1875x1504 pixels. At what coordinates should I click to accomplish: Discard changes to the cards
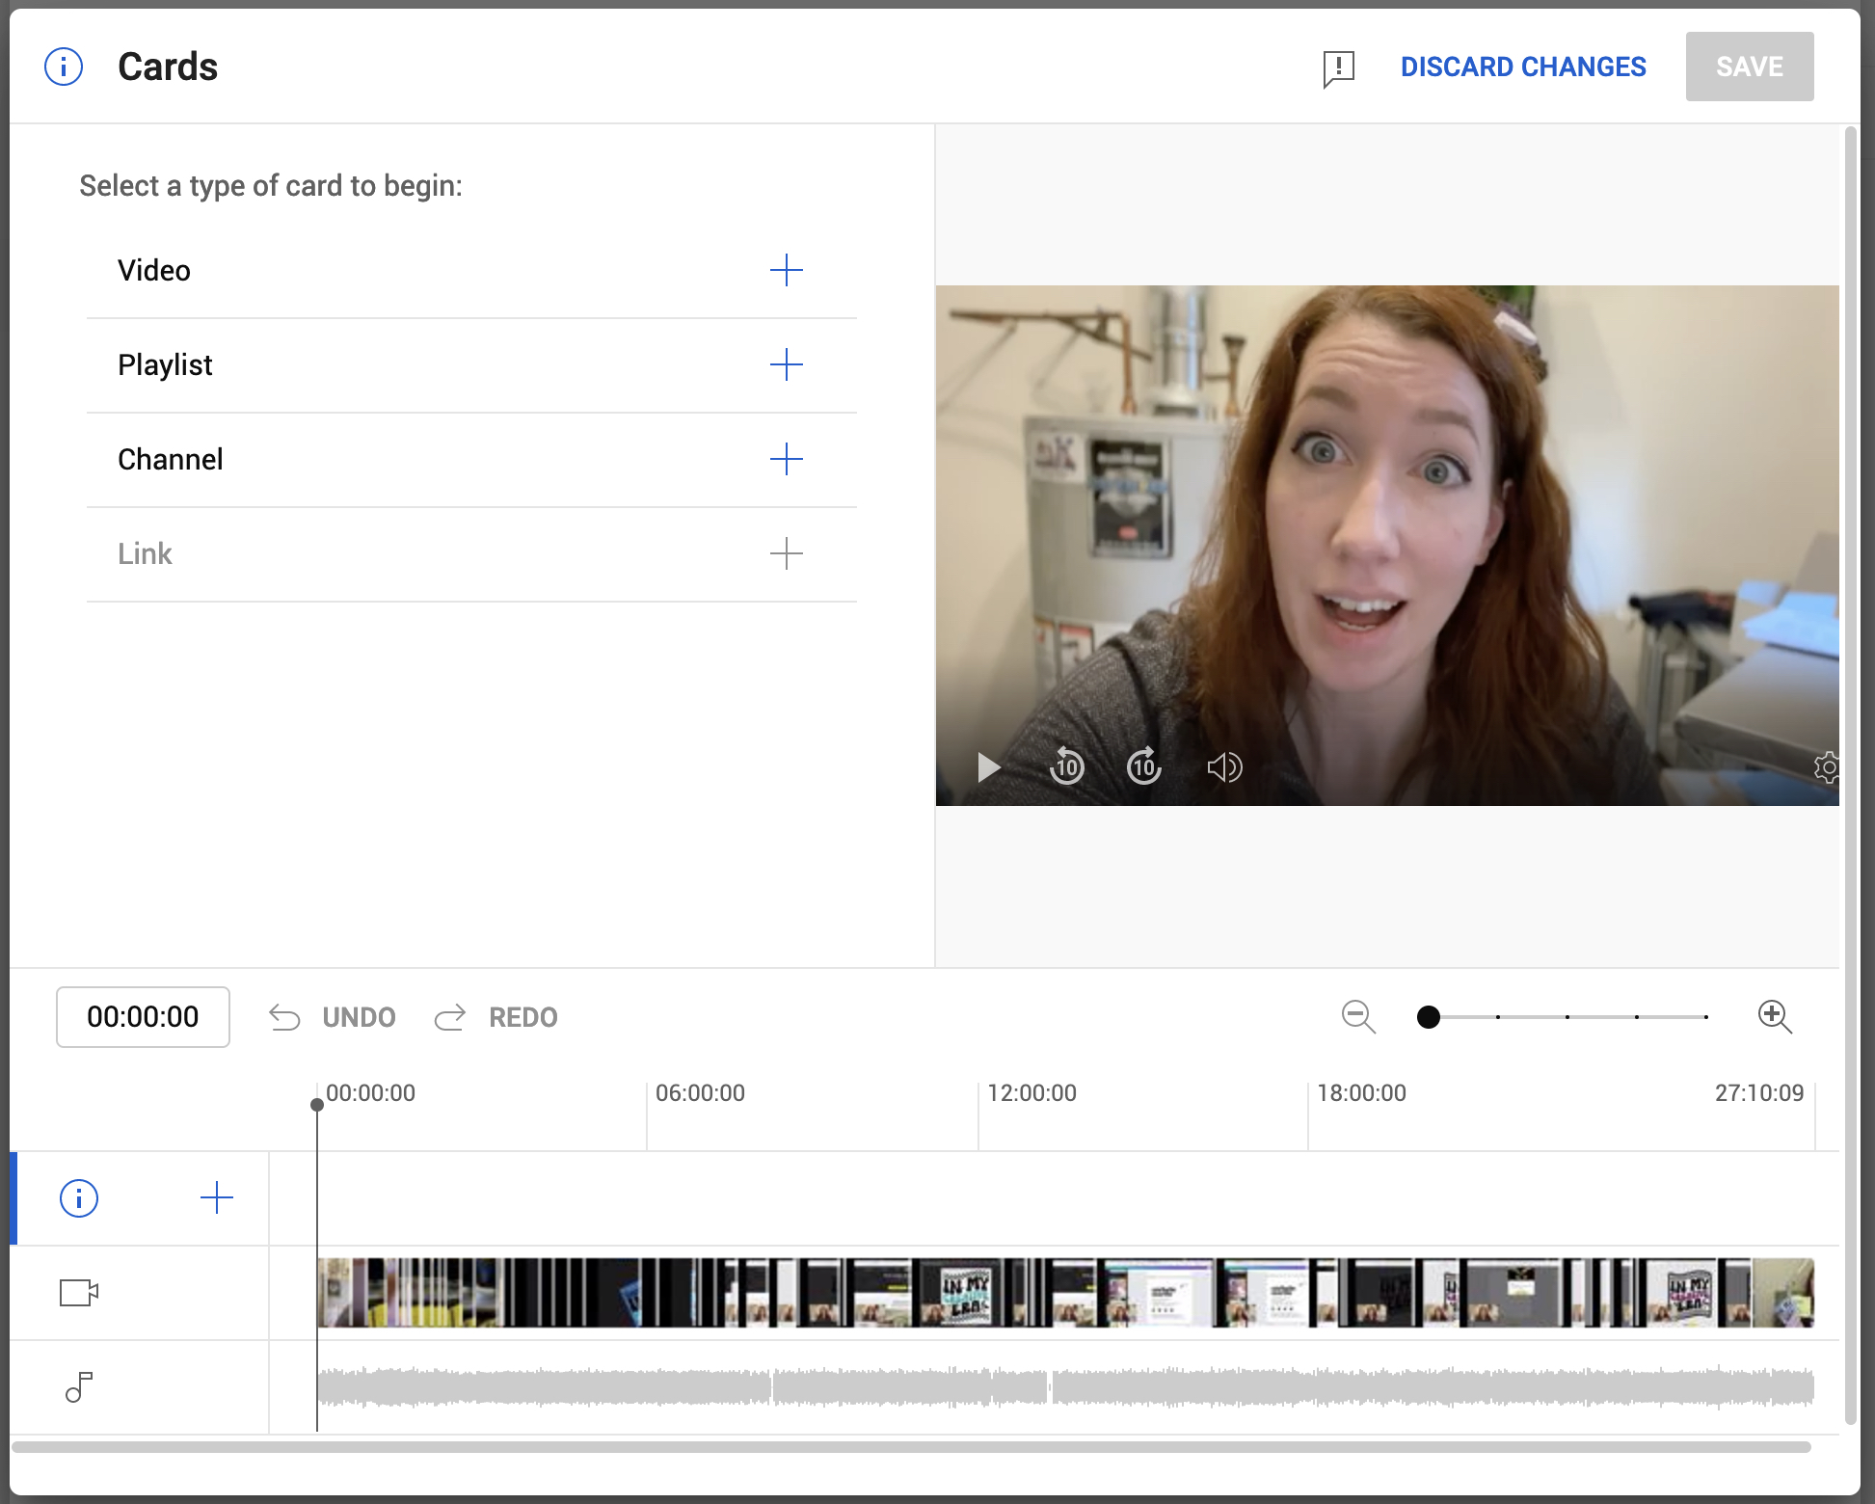pyautogui.click(x=1523, y=67)
